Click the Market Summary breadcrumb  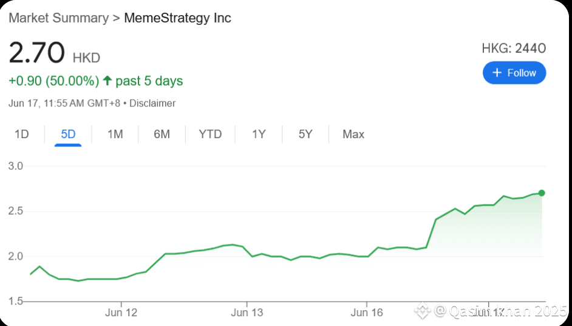coord(58,18)
